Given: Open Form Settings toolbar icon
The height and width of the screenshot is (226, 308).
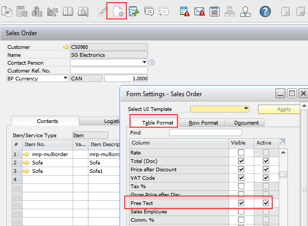Looking at the screenshot, I should (118, 11).
